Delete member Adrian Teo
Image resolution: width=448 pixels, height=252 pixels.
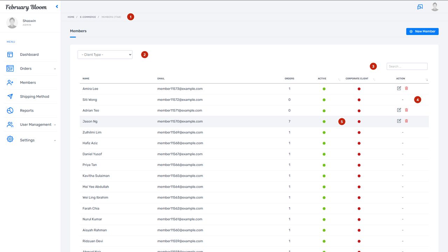tap(406, 110)
